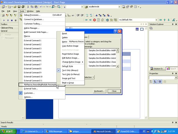Click the Connect to Database menu icon
Screen dimensions: 178x134
coord(21,19)
